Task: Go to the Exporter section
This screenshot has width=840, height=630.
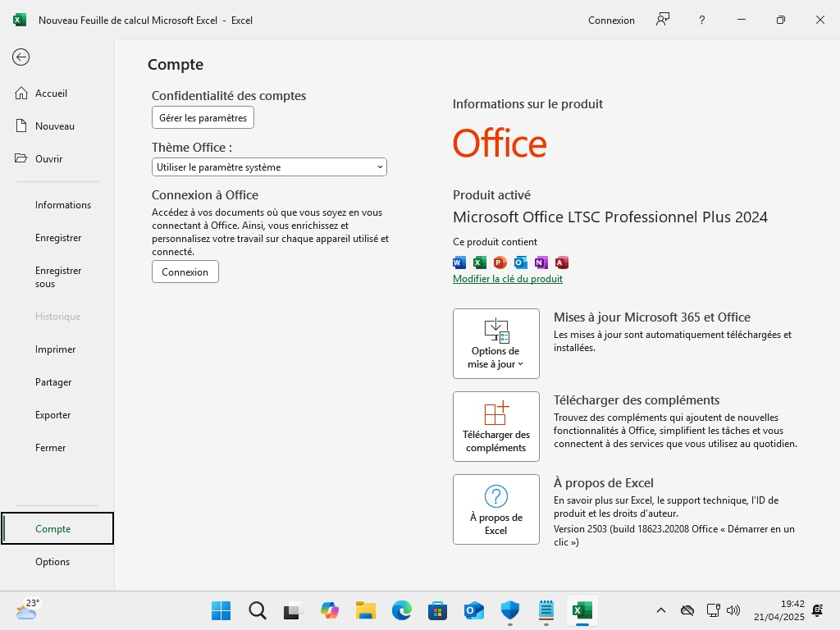Action: 52,415
